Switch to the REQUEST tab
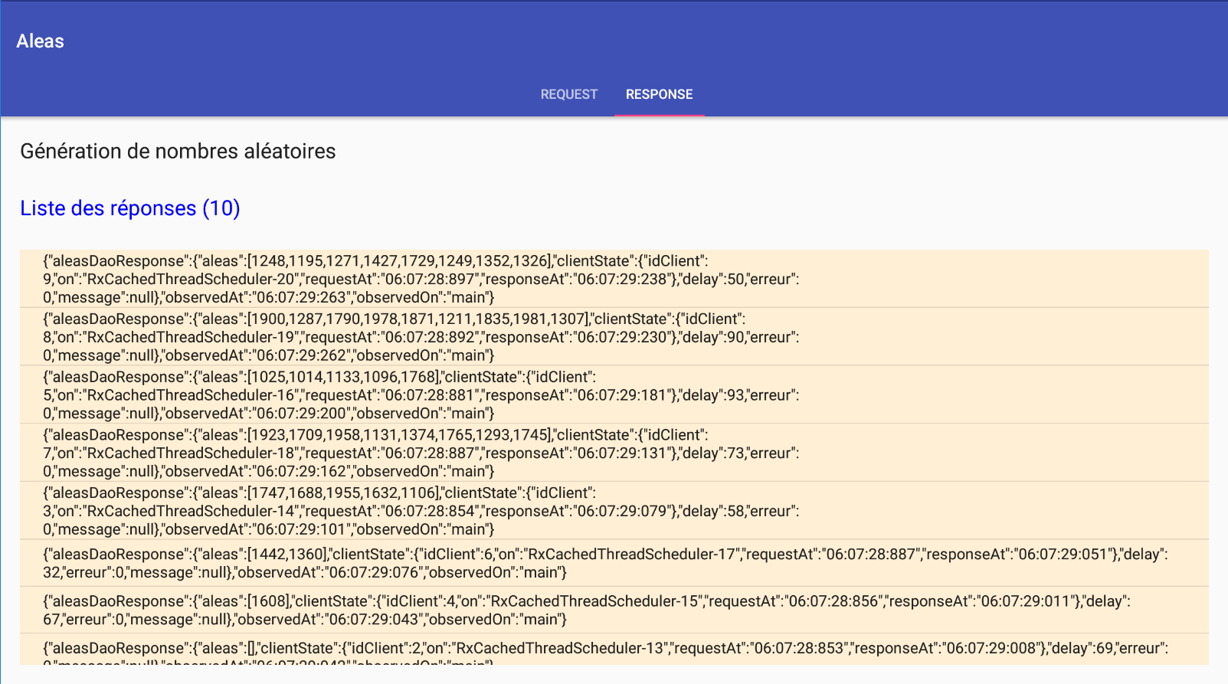The image size is (1228, 684). click(568, 94)
